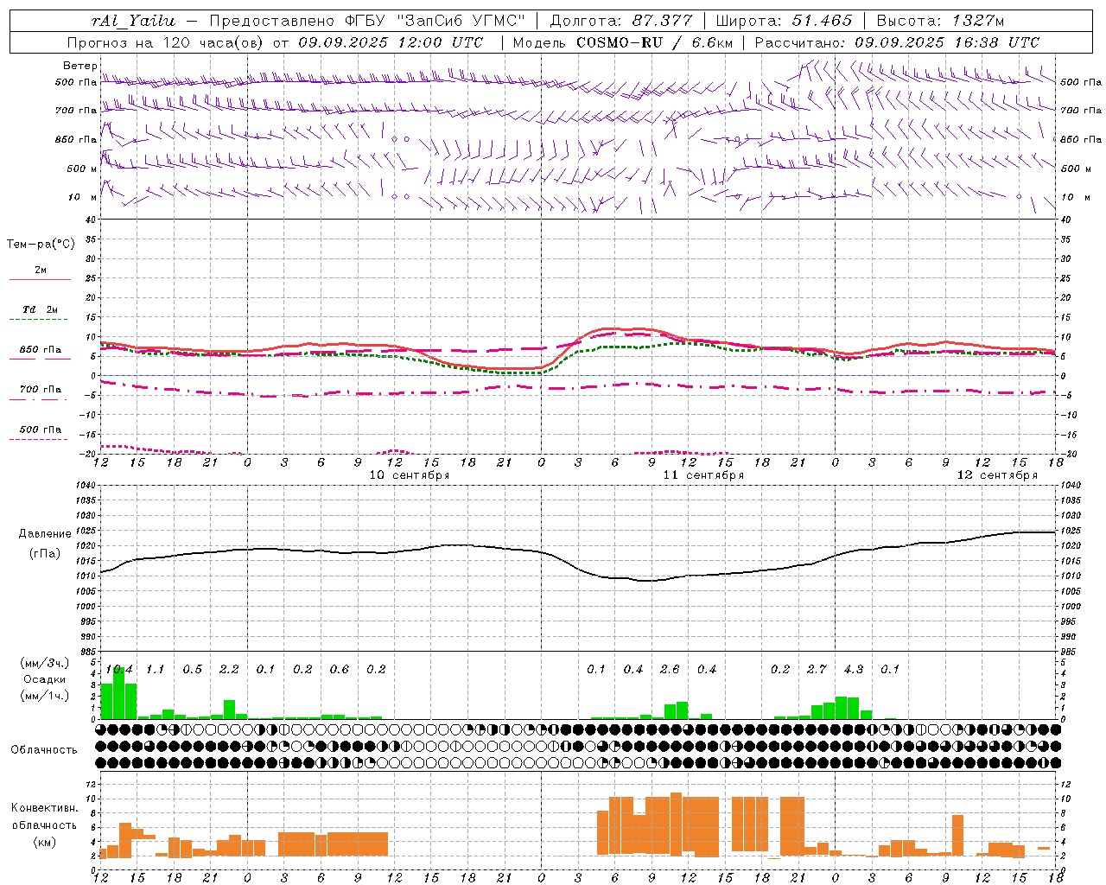
Task: Click the 2.2 precipitation total value
Action: [x=229, y=670]
